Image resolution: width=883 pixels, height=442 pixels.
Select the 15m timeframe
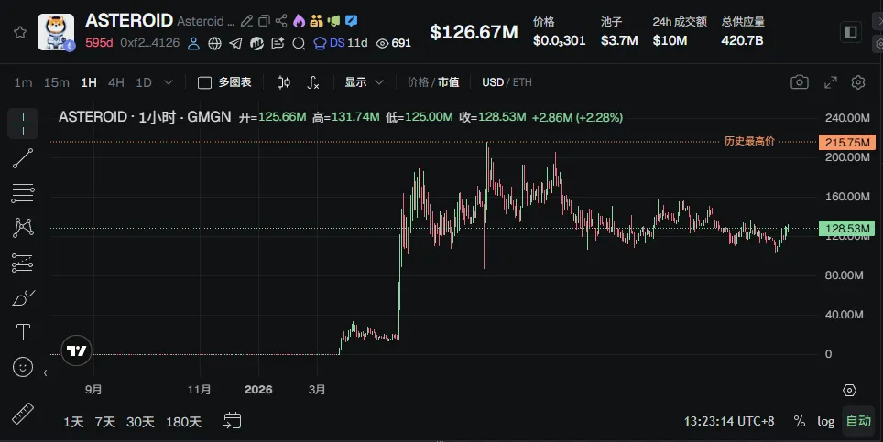pos(56,82)
